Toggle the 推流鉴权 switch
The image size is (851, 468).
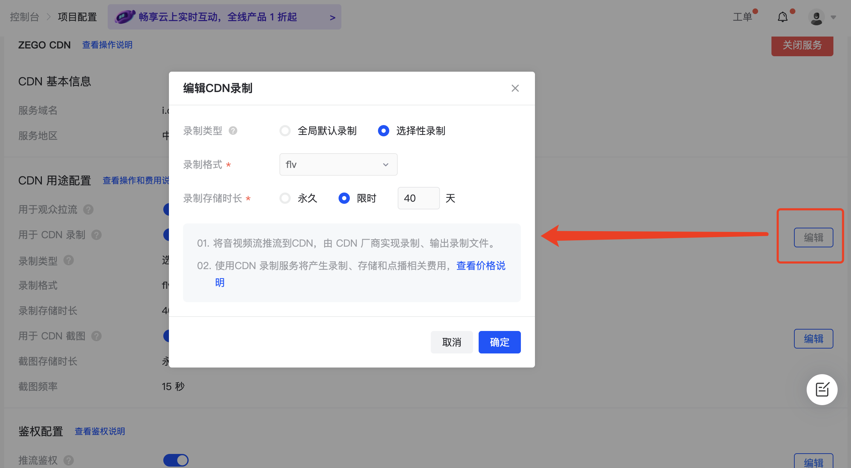click(176, 460)
